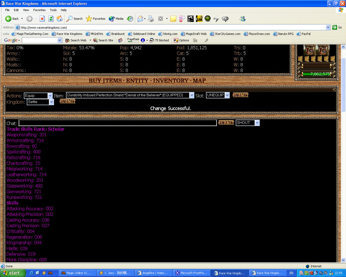Viewport: 346px width, 277px height.
Task: Click the Search Site button
Action: [103, 40]
